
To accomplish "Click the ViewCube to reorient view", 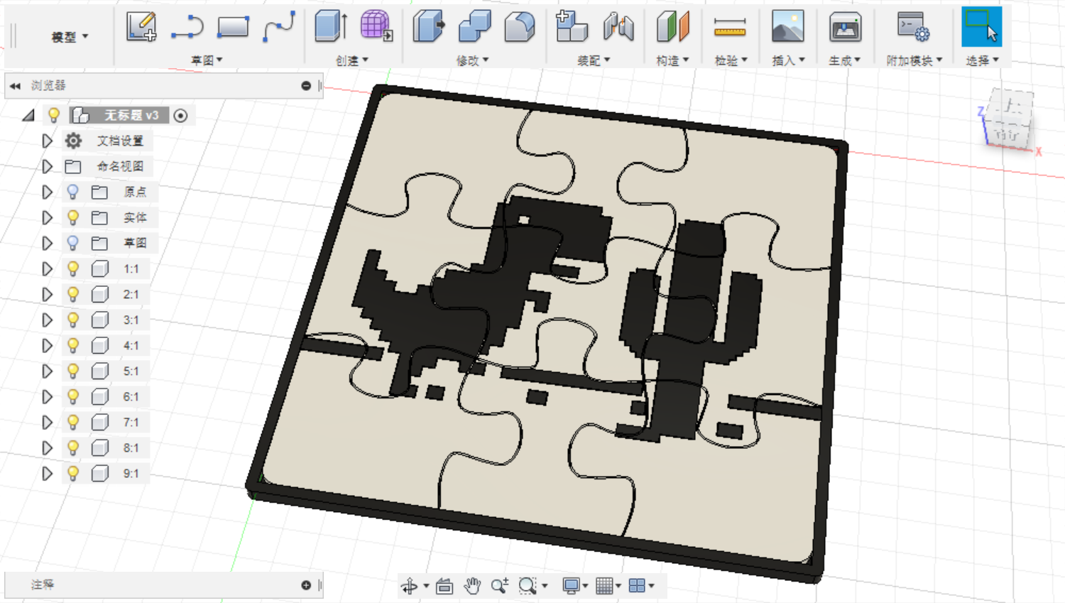I will [1010, 119].
